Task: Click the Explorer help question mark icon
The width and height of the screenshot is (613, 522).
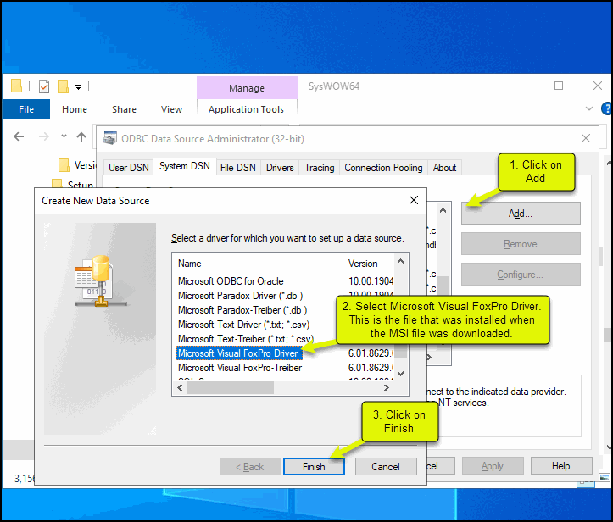Action: [607, 108]
